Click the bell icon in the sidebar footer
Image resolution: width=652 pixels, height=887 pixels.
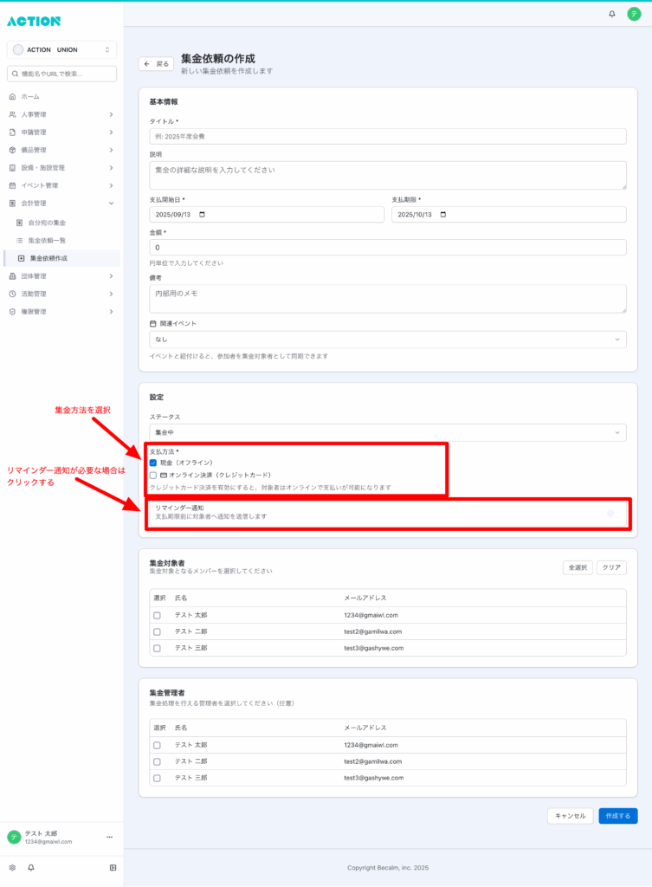(31, 867)
